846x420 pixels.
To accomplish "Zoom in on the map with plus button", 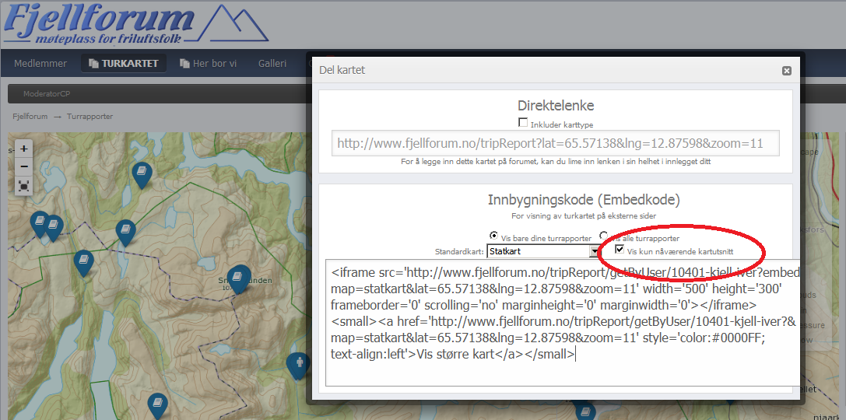I will [x=24, y=149].
